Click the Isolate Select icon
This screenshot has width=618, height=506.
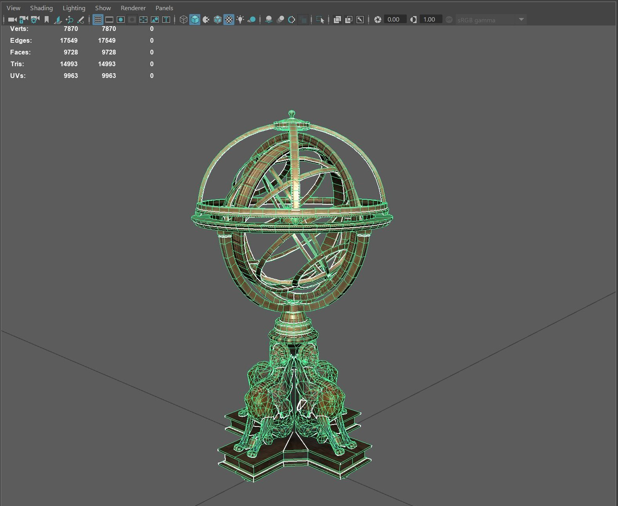point(320,20)
